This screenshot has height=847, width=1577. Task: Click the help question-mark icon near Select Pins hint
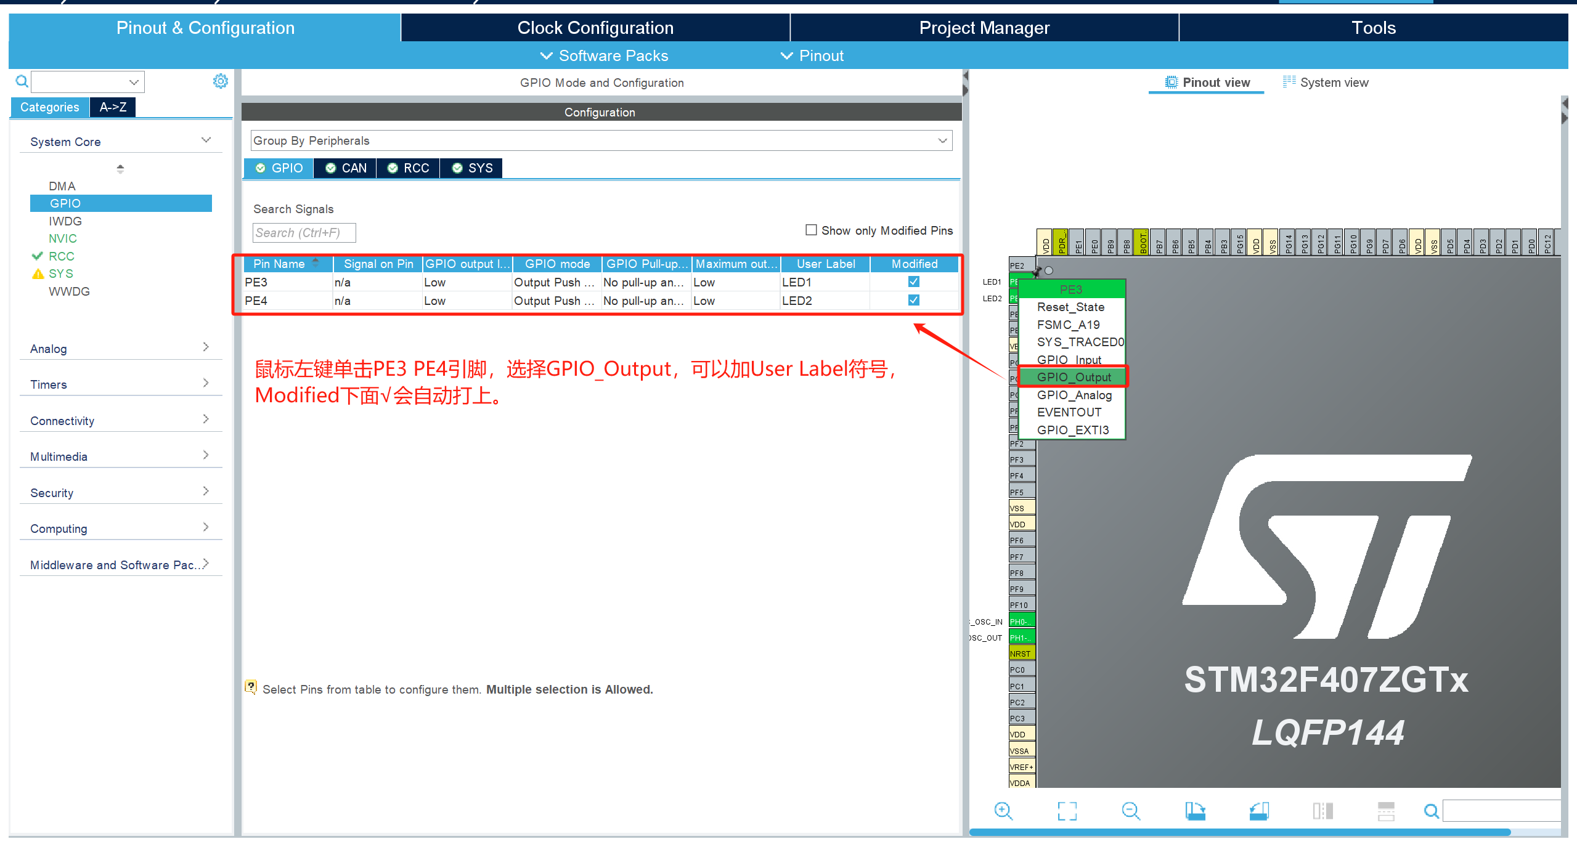point(251,687)
